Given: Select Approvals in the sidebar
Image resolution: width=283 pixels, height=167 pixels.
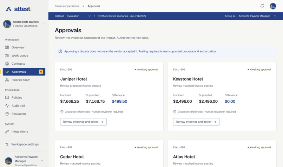Looking at the screenshot, I should (x=24, y=72).
